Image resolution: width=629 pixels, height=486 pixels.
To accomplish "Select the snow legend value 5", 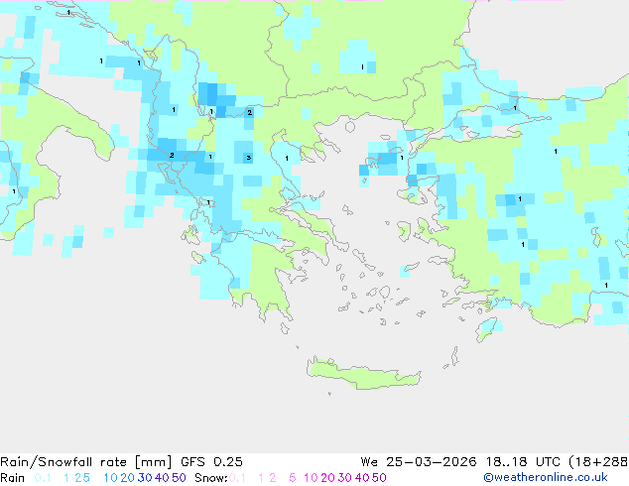I will click(293, 478).
